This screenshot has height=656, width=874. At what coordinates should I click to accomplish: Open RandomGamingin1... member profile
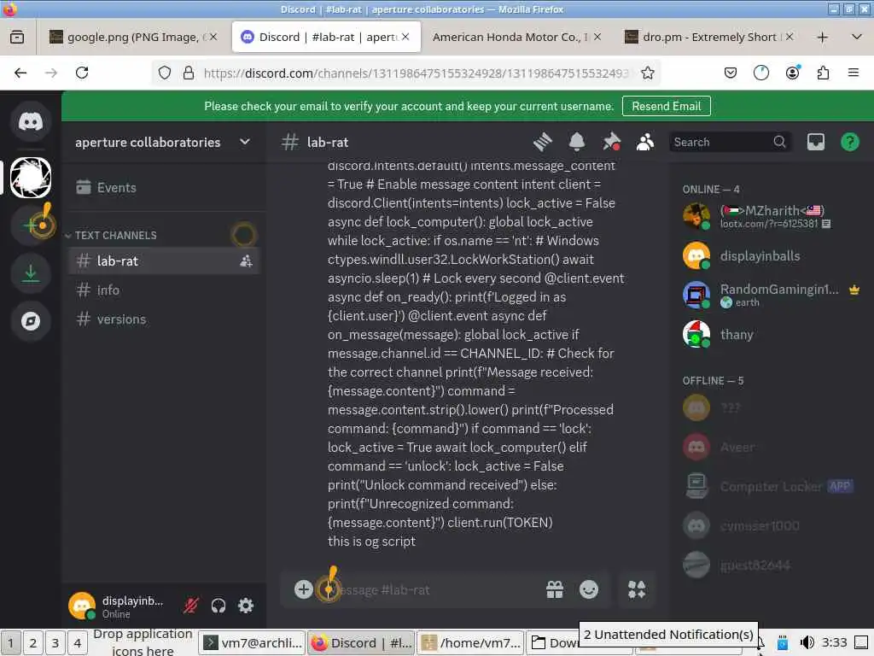point(772,295)
